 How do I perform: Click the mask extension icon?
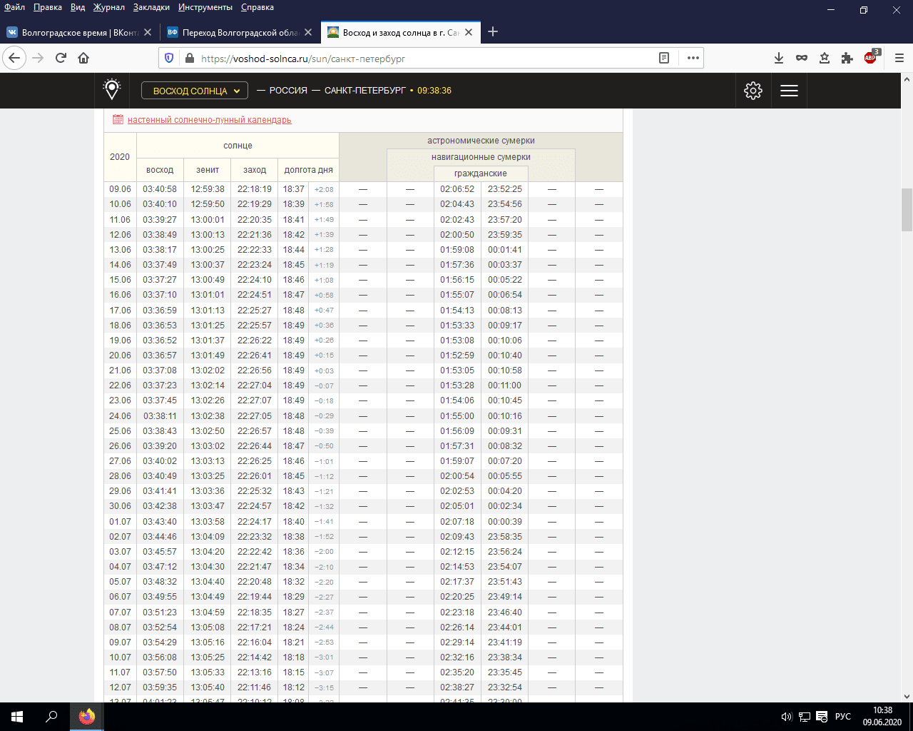click(802, 58)
